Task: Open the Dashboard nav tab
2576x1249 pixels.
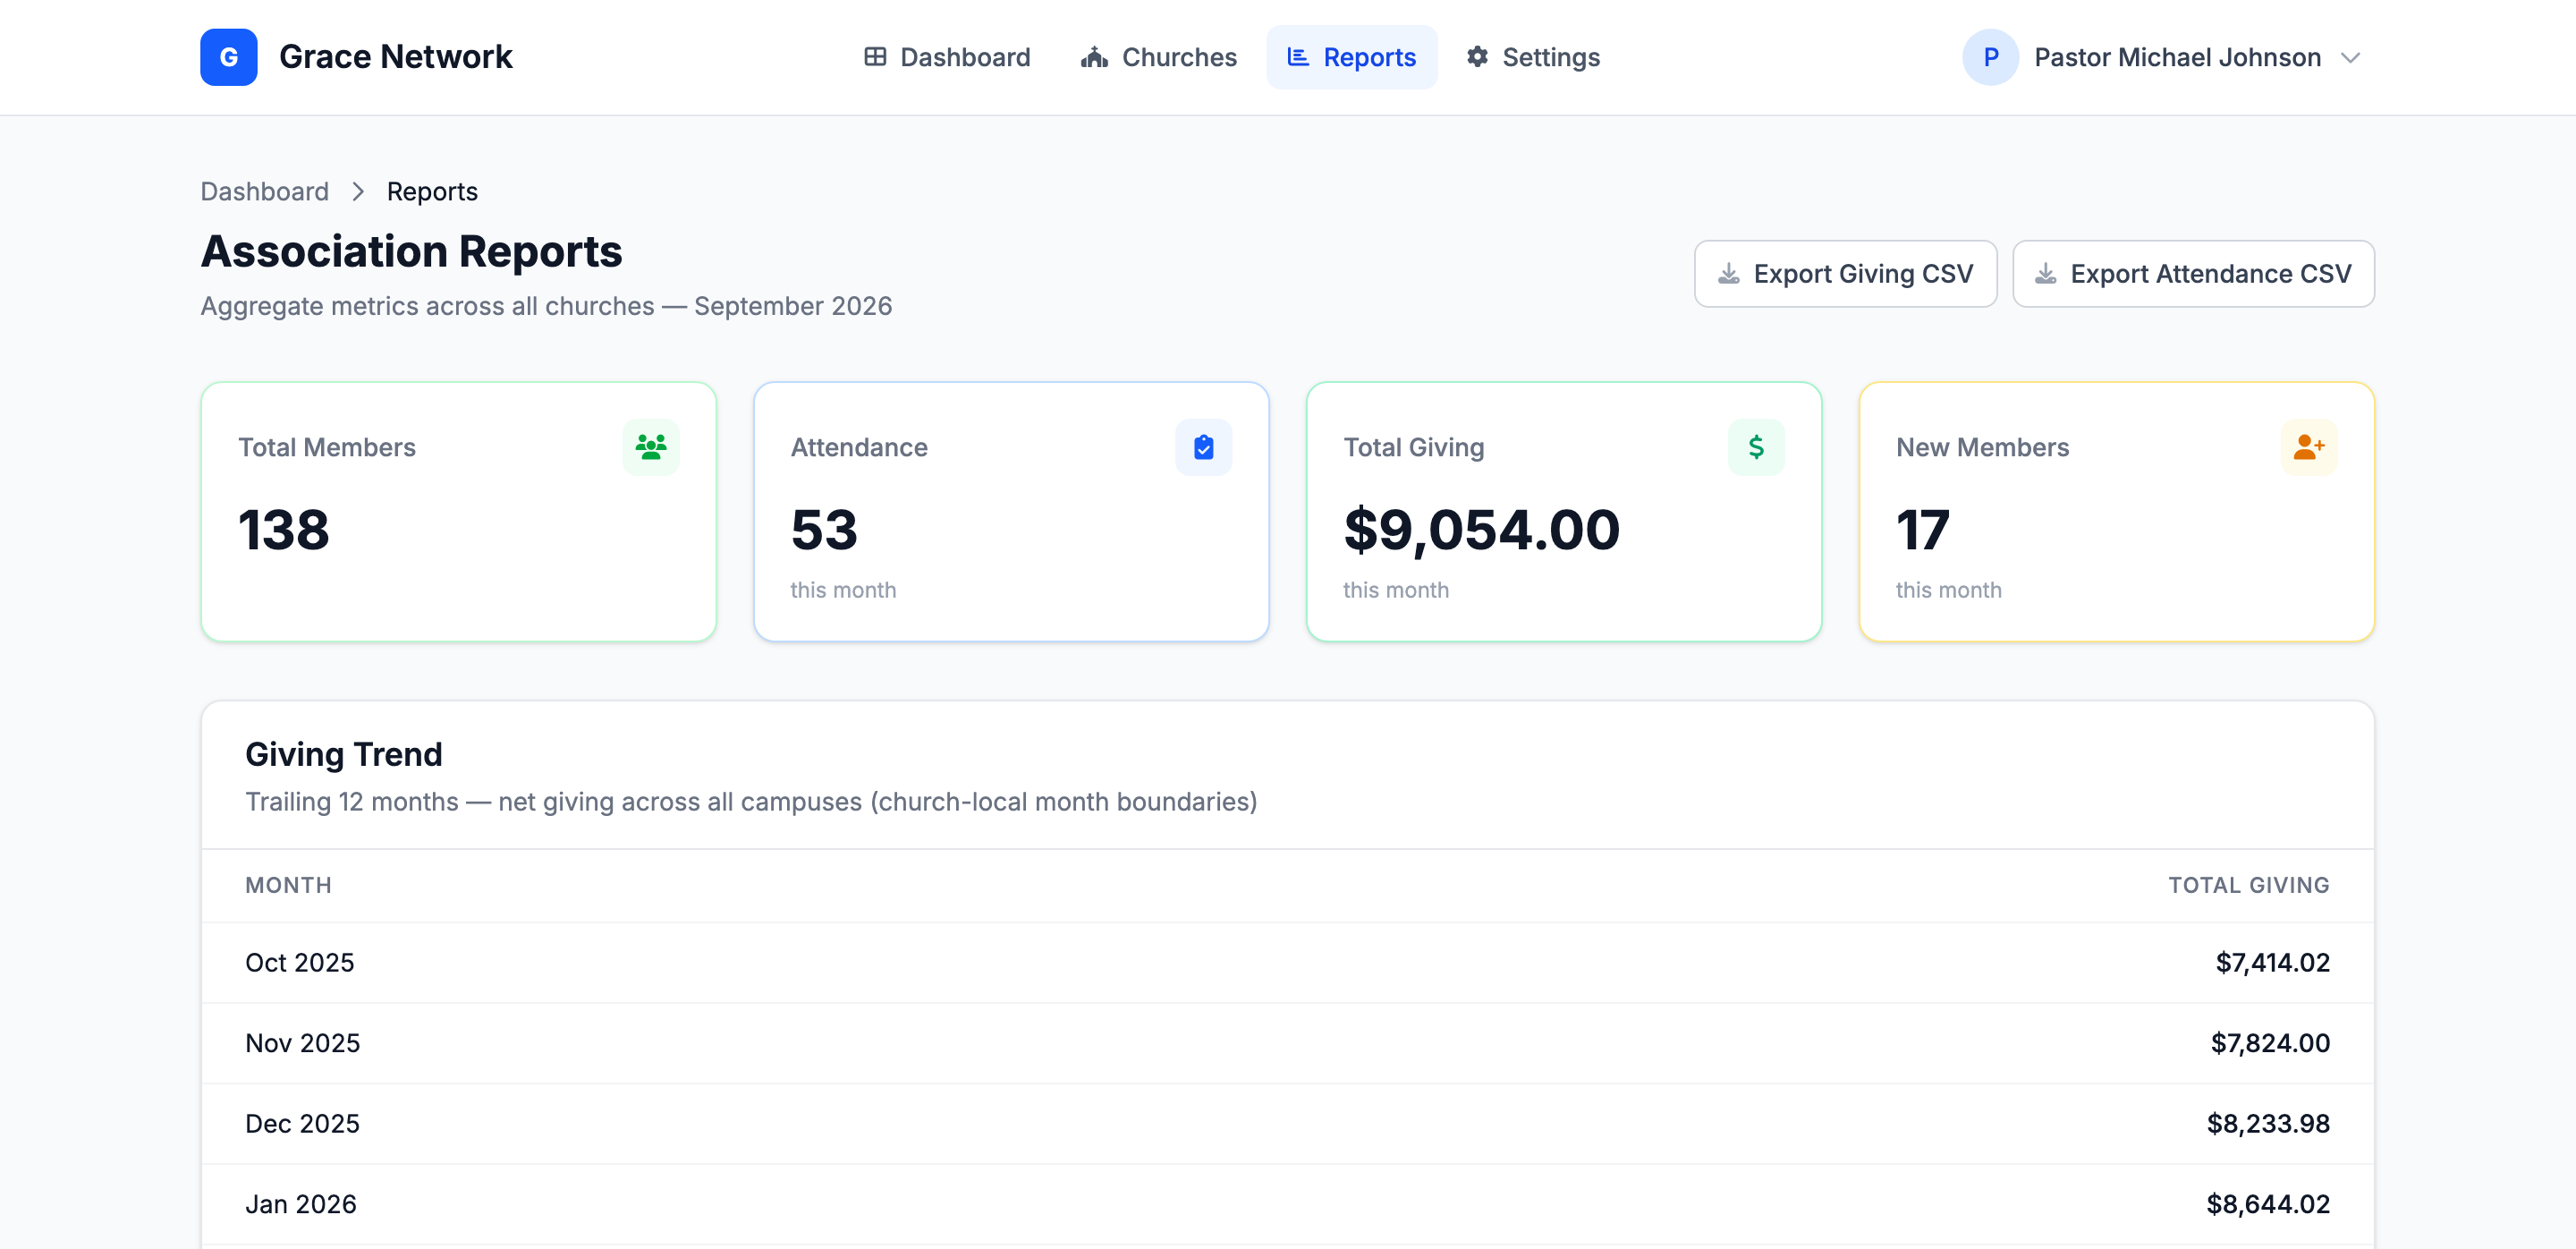Action: point(947,57)
